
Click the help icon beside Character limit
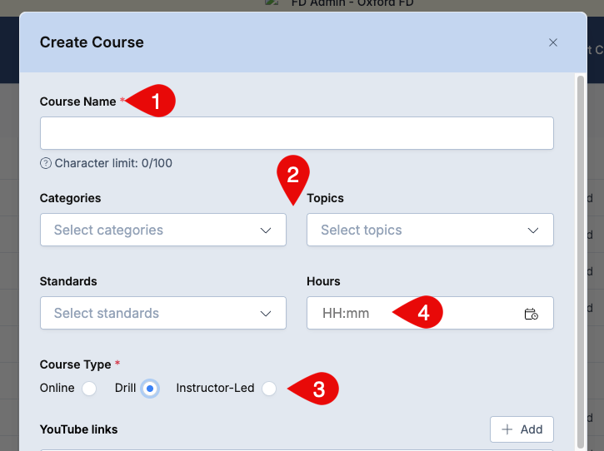46,164
